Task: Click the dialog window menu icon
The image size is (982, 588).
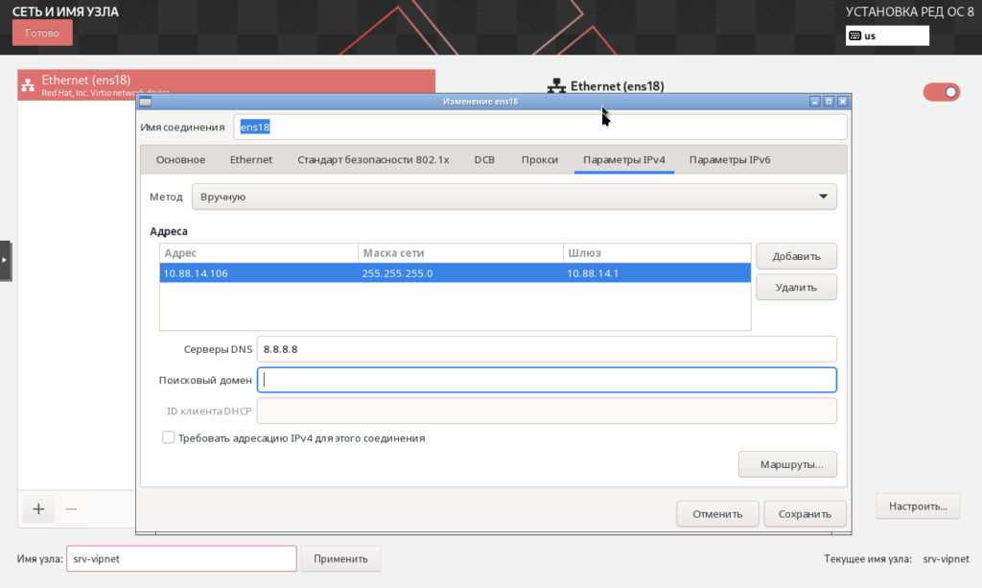Action: pyautogui.click(x=145, y=101)
